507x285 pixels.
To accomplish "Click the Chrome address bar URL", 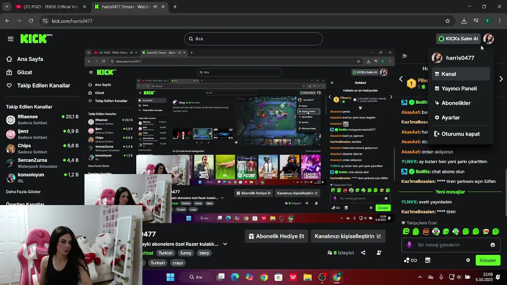I will 72,21.
